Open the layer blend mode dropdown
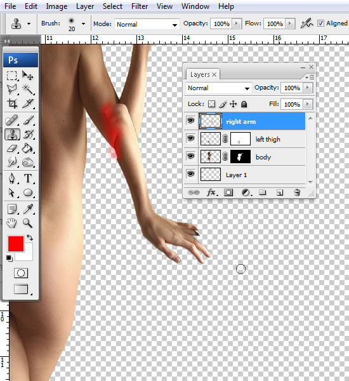This screenshot has height=381, width=349. [218, 88]
